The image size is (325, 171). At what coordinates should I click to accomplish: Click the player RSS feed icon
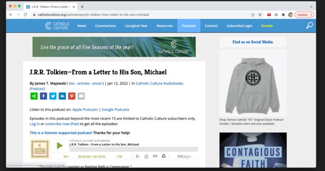click(137, 156)
